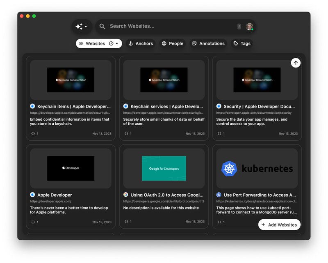Click Nov 13, 2023 date on Keychain services card
Viewport: 328px width, 263px height.
click(195, 134)
